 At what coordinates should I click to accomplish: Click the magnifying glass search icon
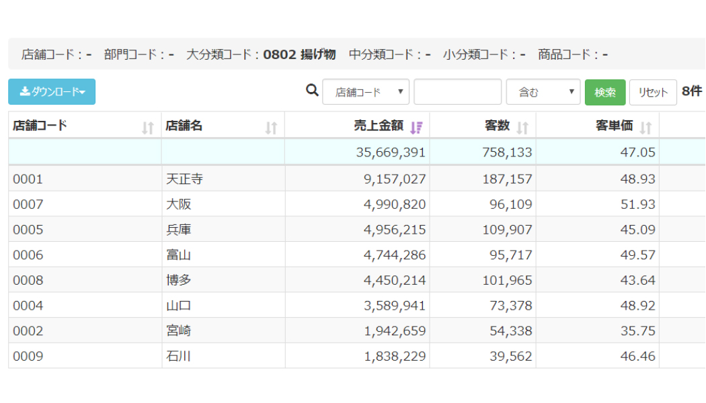click(x=312, y=91)
